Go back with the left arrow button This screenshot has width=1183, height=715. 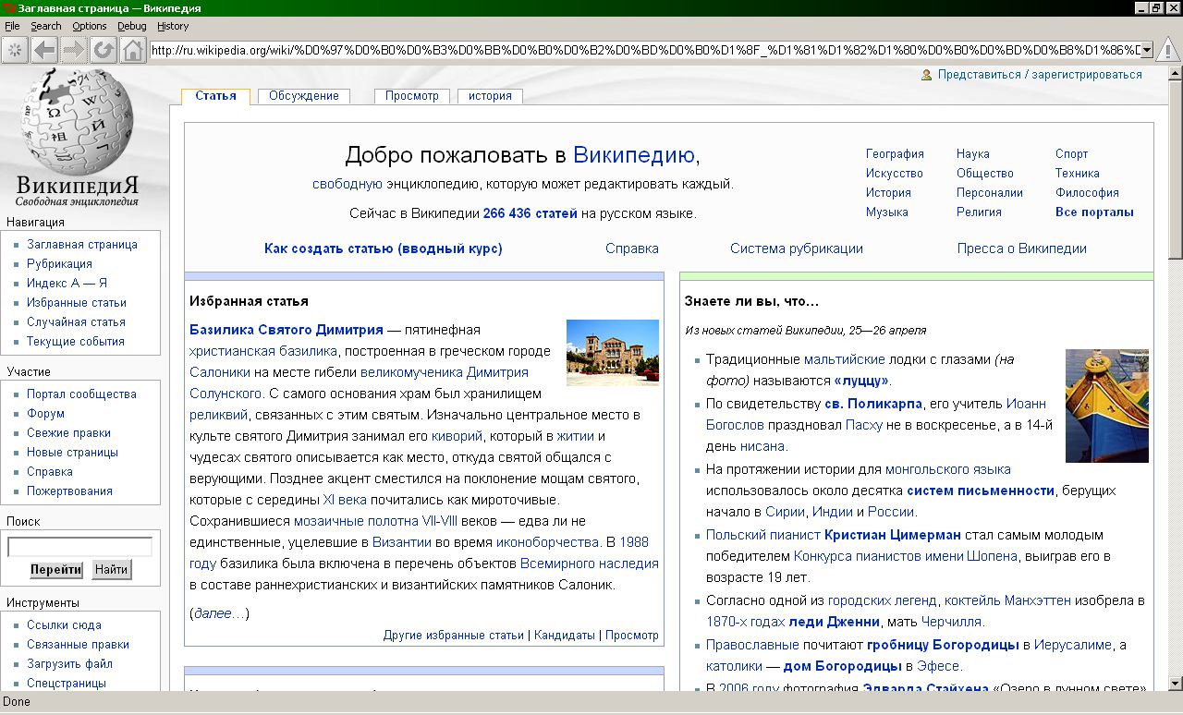click(44, 50)
